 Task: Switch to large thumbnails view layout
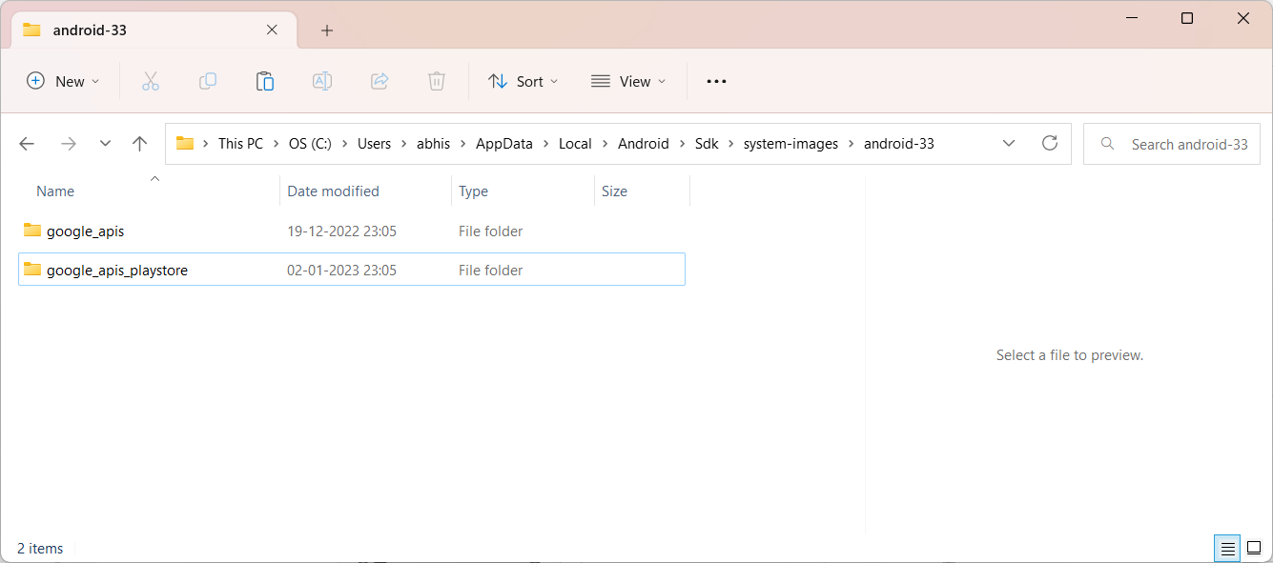(1254, 549)
